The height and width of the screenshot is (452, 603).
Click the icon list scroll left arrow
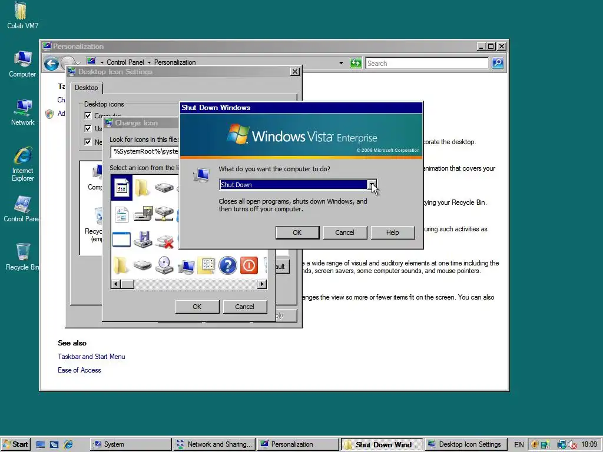(x=116, y=284)
